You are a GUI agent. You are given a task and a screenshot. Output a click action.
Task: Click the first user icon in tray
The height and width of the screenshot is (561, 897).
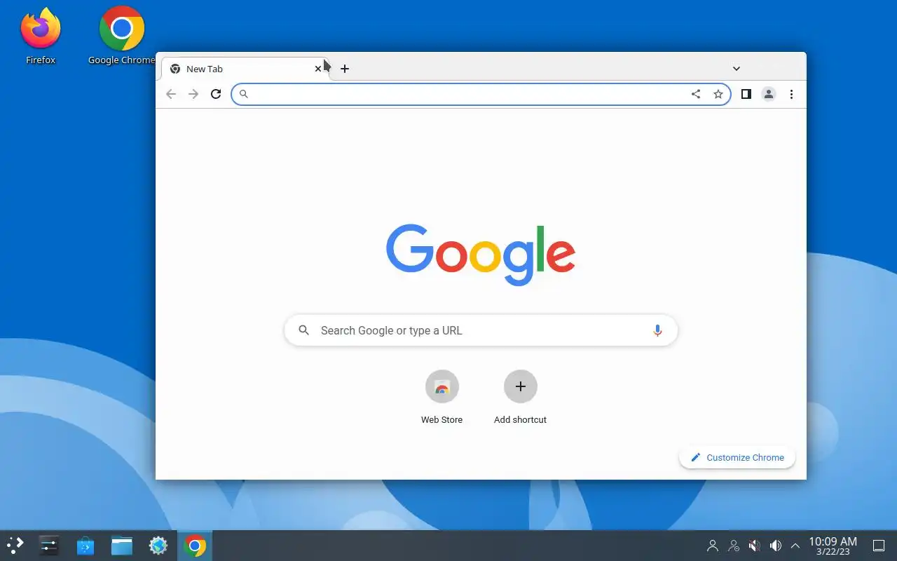713,546
